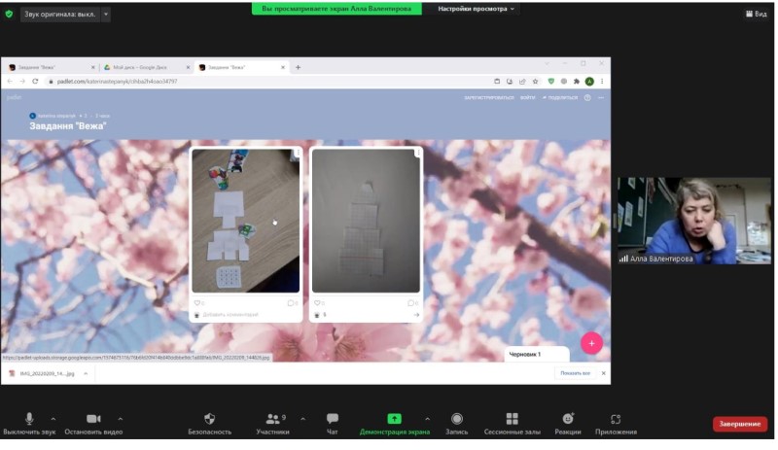Click the Участники participants icon

coord(271,419)
